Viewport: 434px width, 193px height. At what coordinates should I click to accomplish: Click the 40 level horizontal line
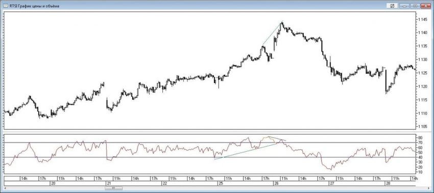(x=209, y=157)
